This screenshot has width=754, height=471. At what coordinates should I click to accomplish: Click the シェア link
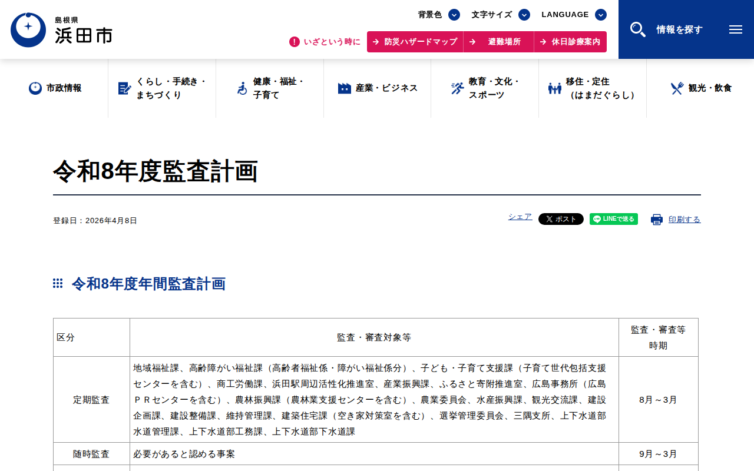520,217
